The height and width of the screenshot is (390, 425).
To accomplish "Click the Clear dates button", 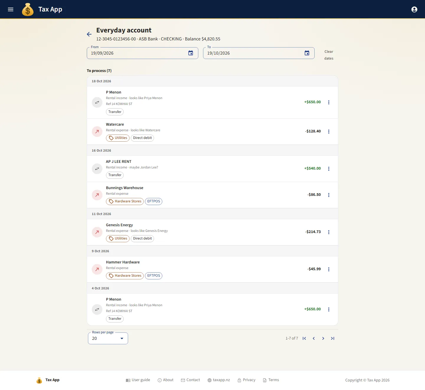I will (329, 55).
